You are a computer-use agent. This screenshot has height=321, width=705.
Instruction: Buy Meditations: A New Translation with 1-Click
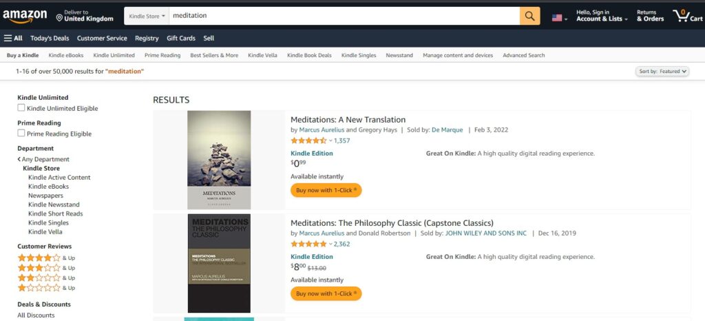326,190
